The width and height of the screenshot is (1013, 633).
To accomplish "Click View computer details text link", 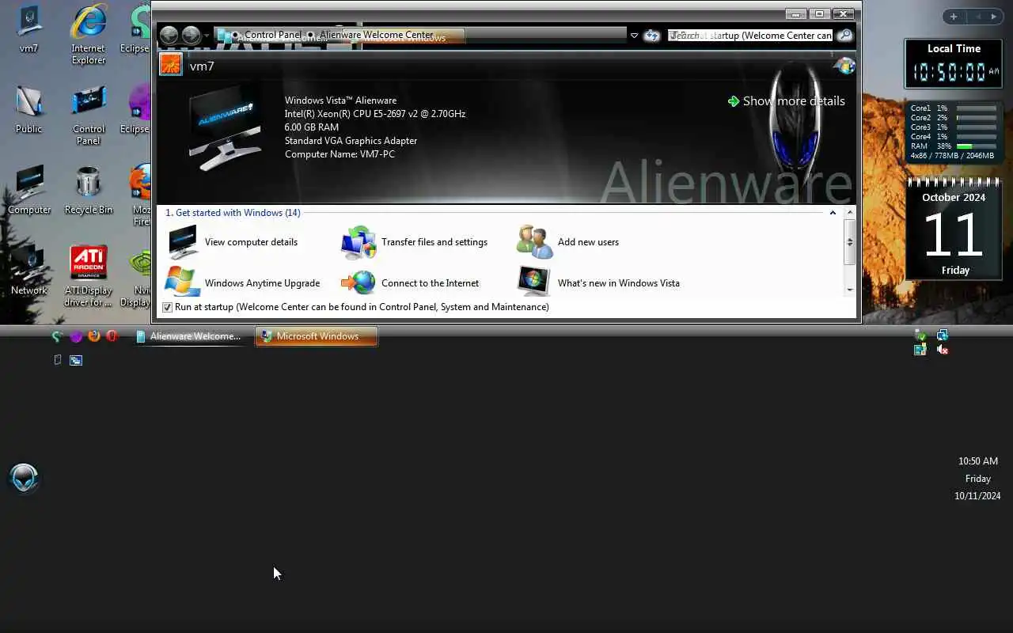I will coord(251,242).
